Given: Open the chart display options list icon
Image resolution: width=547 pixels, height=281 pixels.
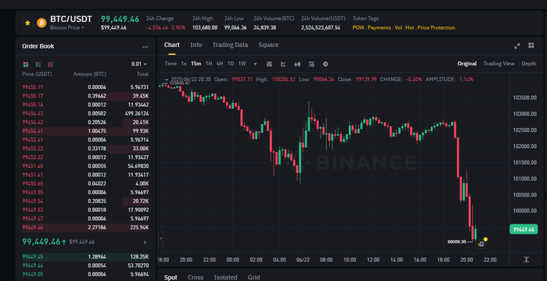Looking at the screenshot, I should (311, 64).
